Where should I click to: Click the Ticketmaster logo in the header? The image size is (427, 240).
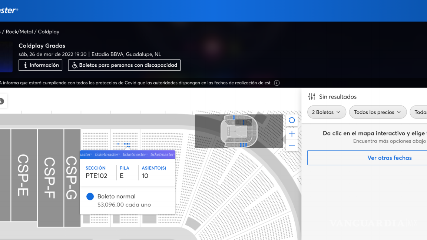coord(7,10)
